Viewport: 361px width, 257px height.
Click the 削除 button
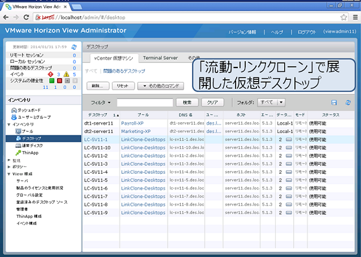pyautogui.click(x=98, y=86)
